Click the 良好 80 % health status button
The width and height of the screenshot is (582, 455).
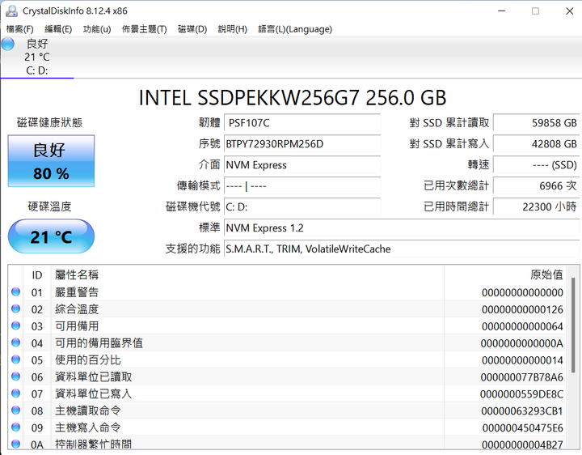51,161
